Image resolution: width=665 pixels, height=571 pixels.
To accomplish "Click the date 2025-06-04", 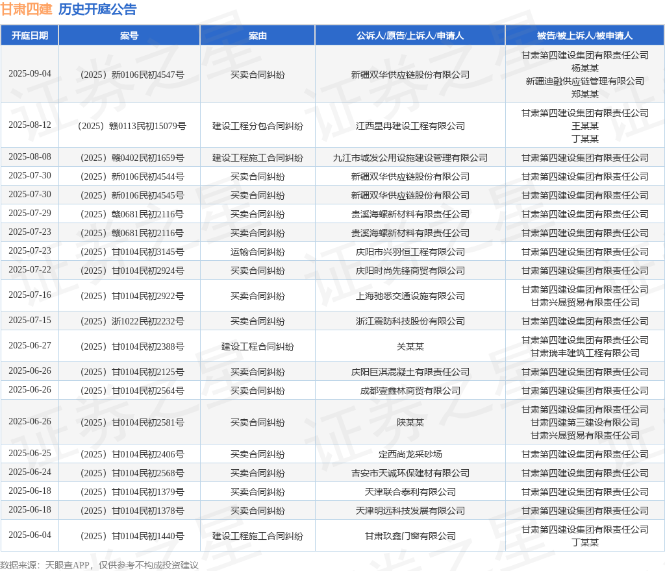I will 30,535.
